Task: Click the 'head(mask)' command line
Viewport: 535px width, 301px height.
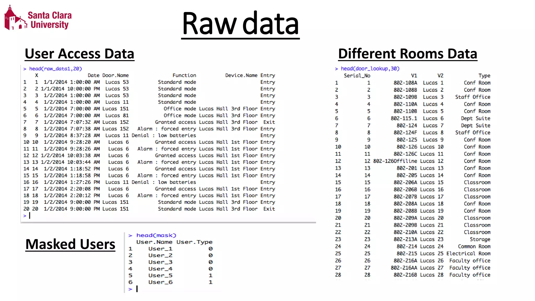Action: (x=153, y=235)
